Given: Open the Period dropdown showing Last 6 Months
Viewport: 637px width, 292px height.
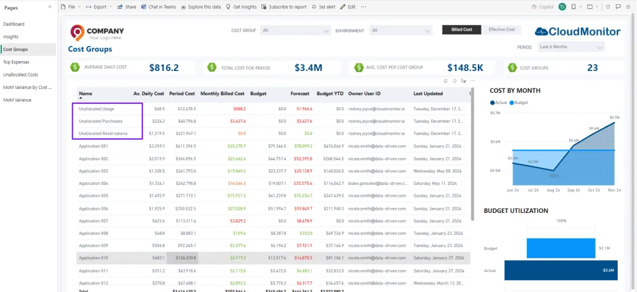Looking at the screenshot, I should (x=571, y=47).
